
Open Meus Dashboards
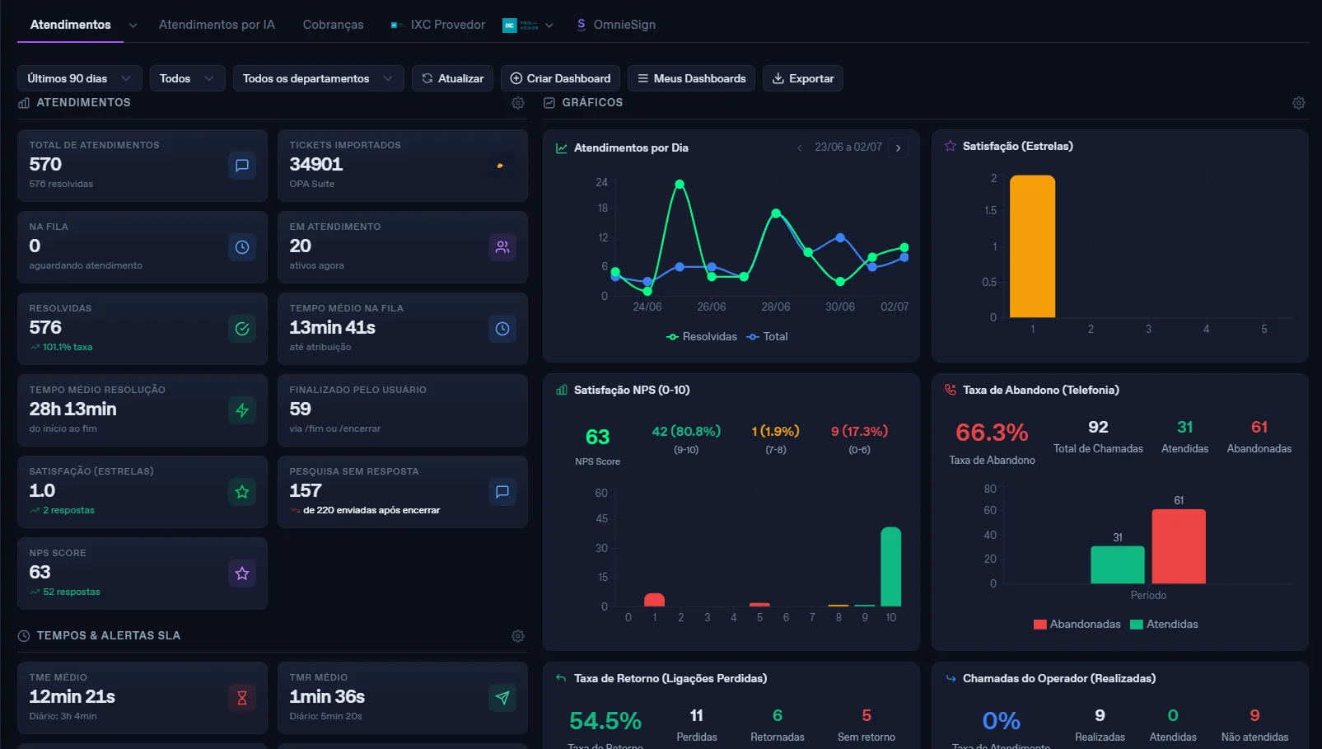click(692, 78)
